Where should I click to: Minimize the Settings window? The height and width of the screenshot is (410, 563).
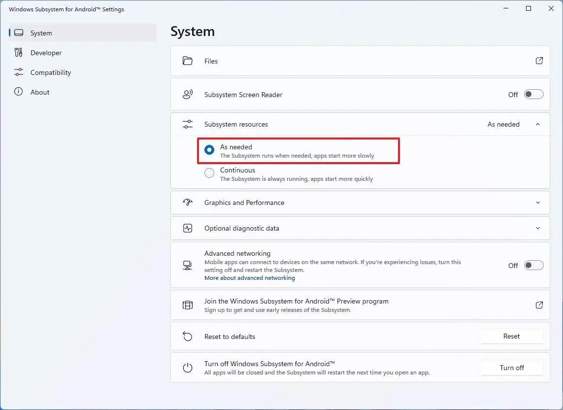click(x=506, y=8)
